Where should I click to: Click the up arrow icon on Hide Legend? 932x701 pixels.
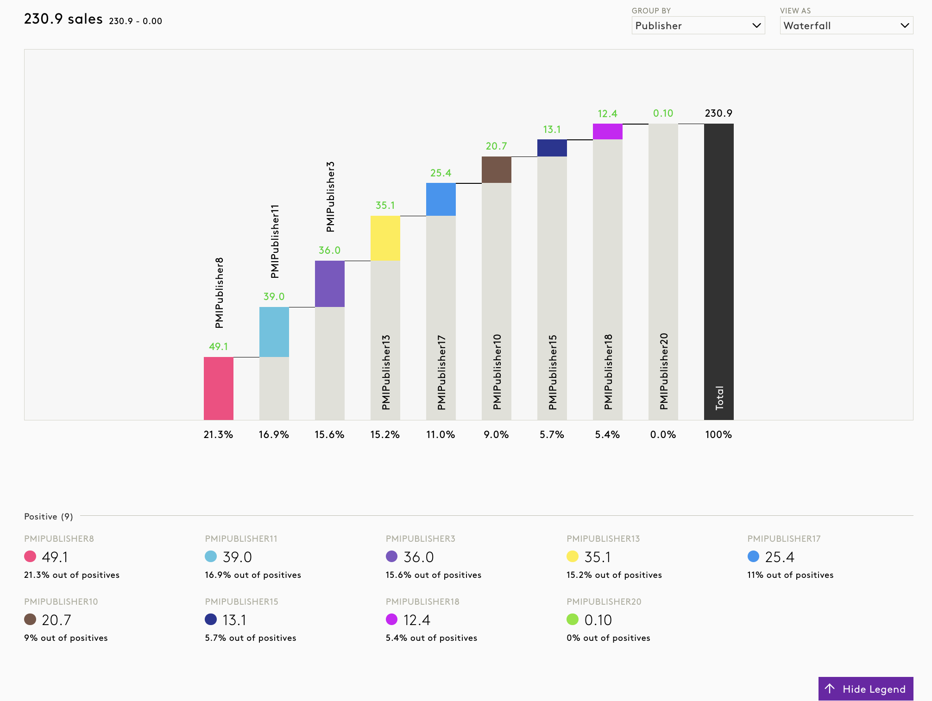[830, 688]
